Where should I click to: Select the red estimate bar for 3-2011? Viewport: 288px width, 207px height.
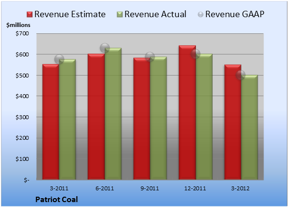(x=51, y=122)
